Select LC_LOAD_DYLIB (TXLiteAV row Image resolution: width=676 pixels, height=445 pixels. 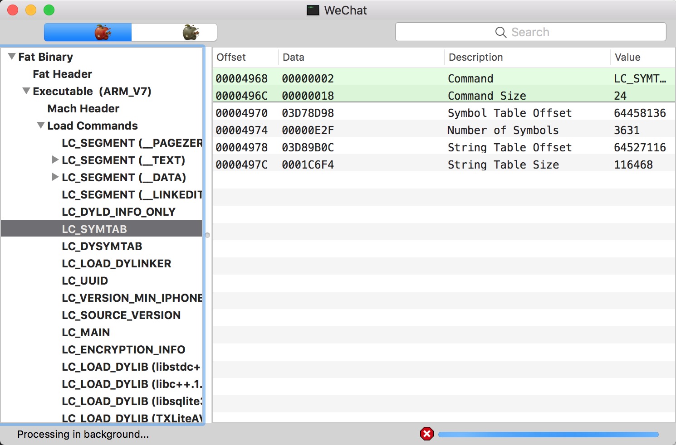pos(102,417)
